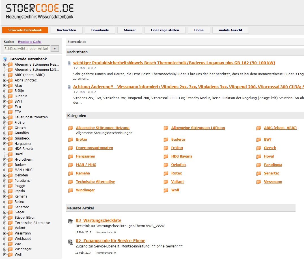The width and height of the screenshot is (304, 259).
Task: Submit search with the » button
Action: pyautogui.click(x=55, y=49)
